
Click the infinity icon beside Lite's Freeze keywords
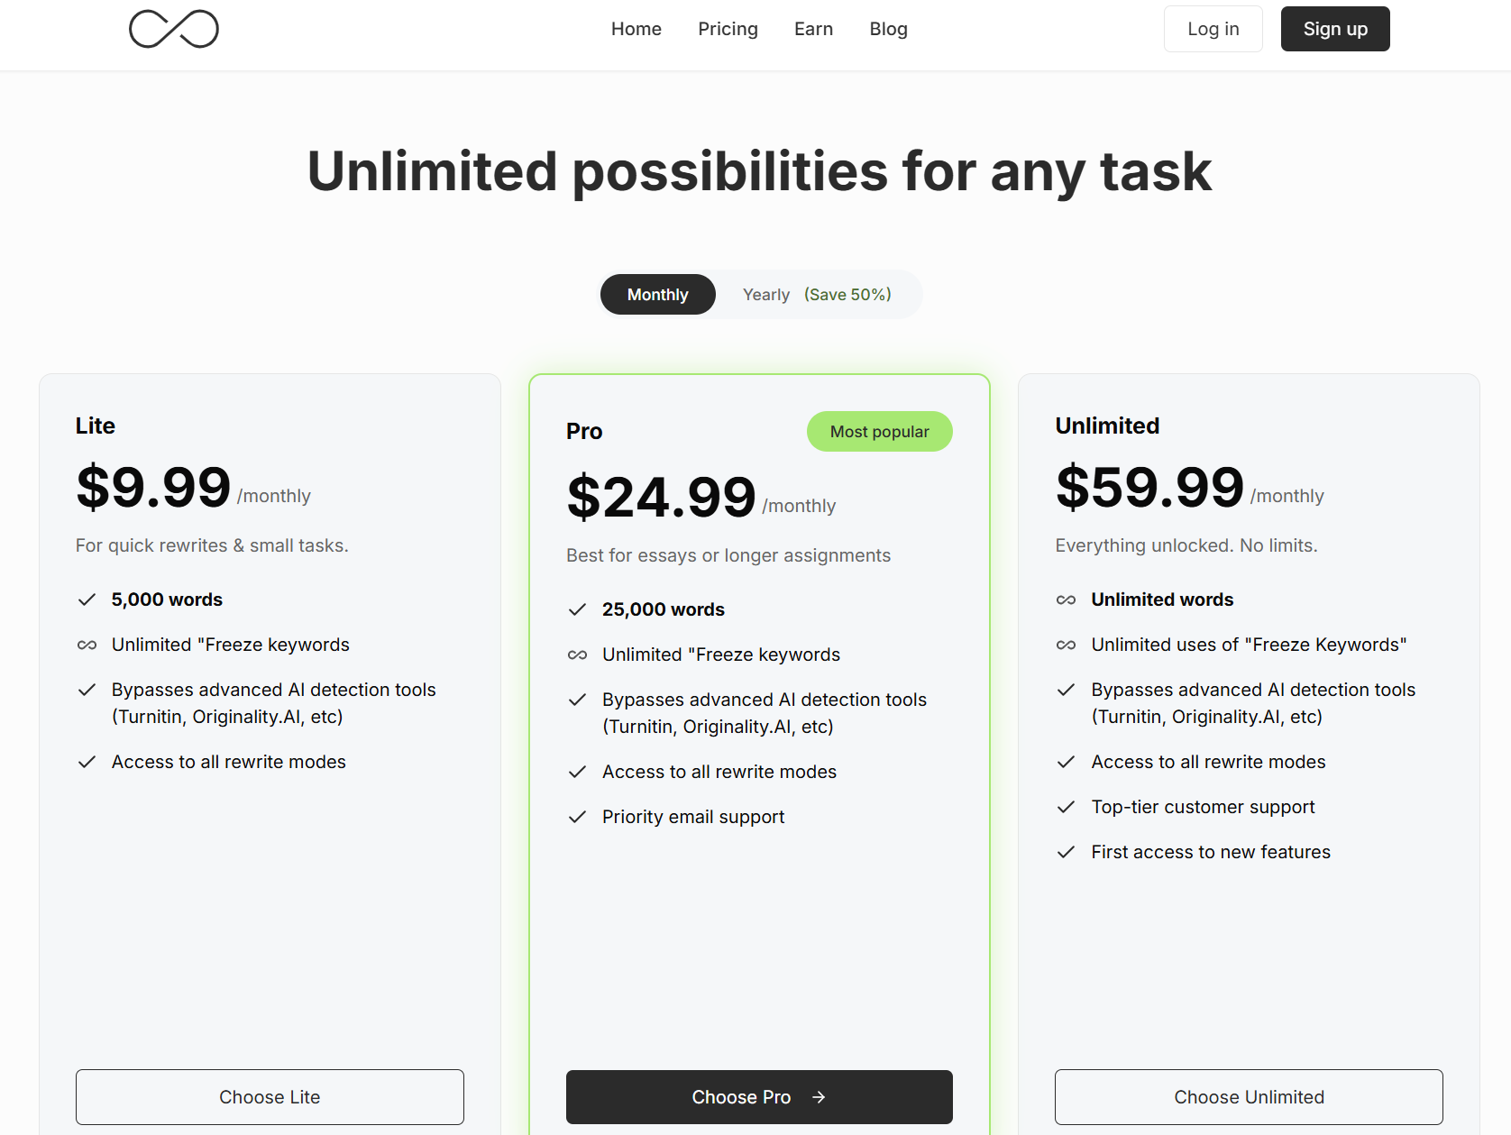click(x=87, y=645)
